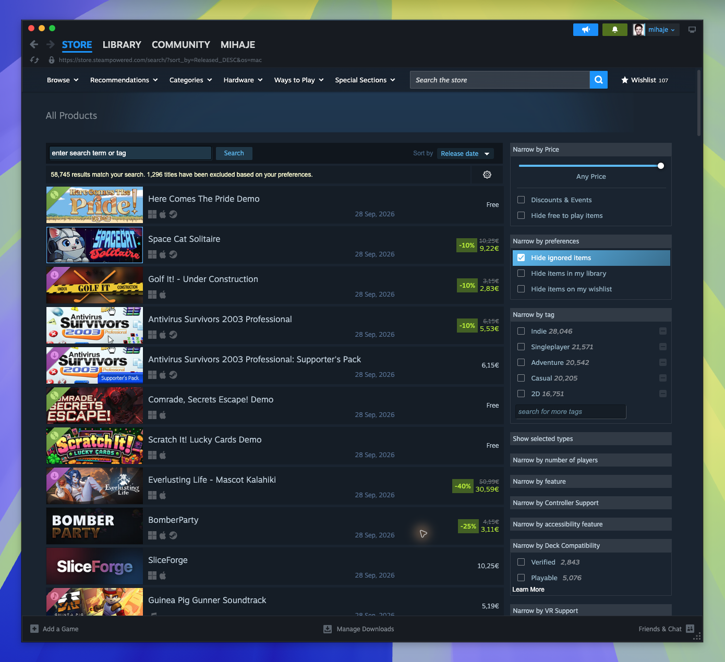The image size is (725, 662).
Task: Check Hide items in my library
Action: point(521,273)
